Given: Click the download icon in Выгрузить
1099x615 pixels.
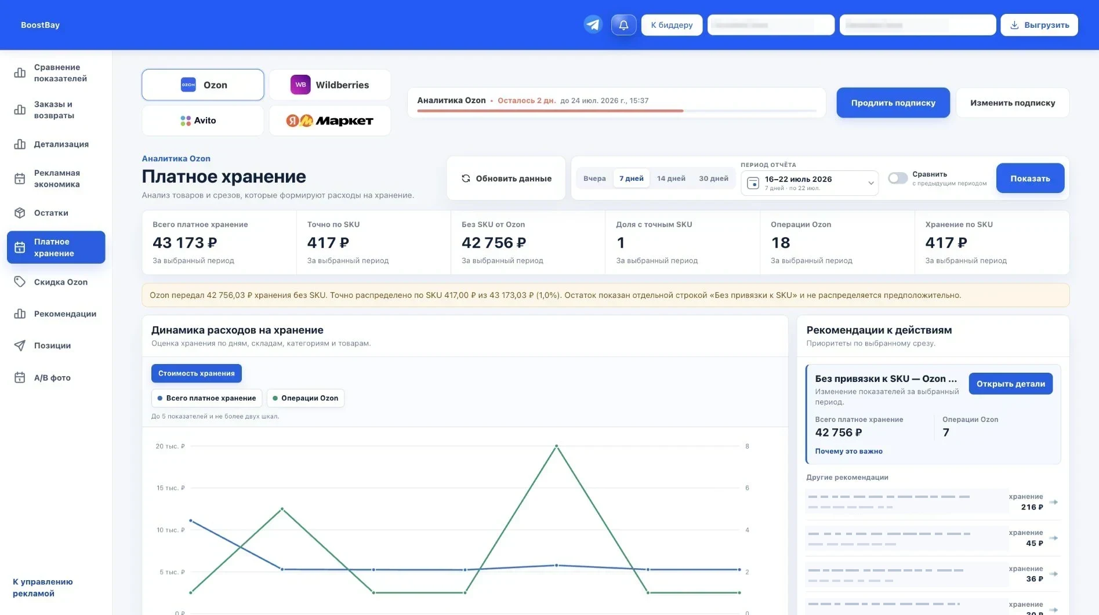Looking at the screenshot, I should [1014, 25].
